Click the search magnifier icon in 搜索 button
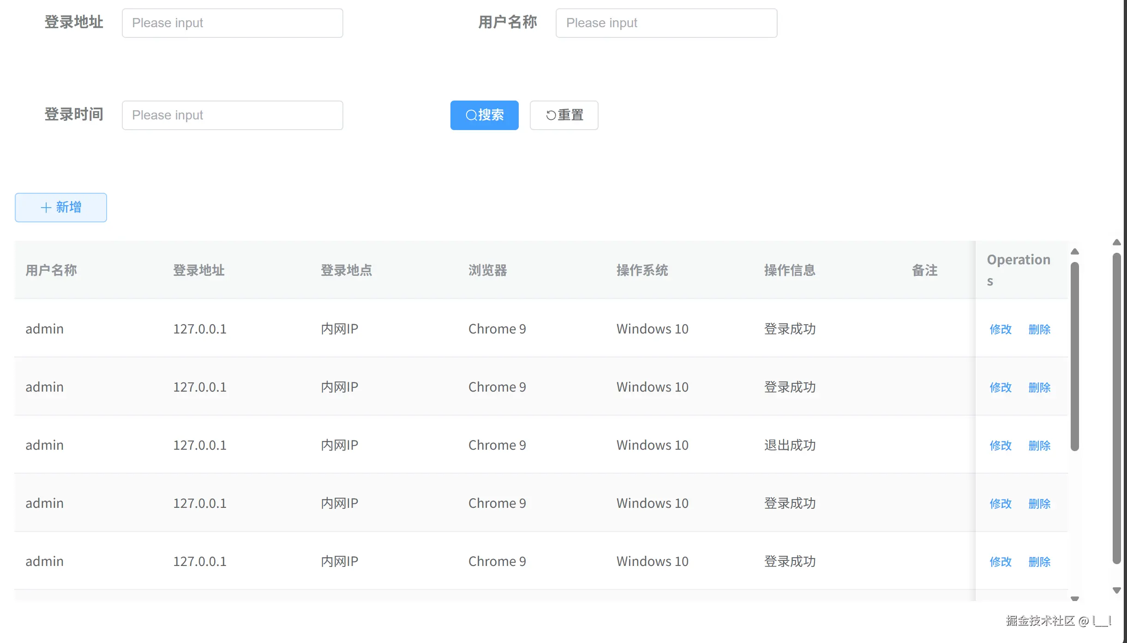The height and width of the screenshot is (643, 1127). click(x=472, y=115)
